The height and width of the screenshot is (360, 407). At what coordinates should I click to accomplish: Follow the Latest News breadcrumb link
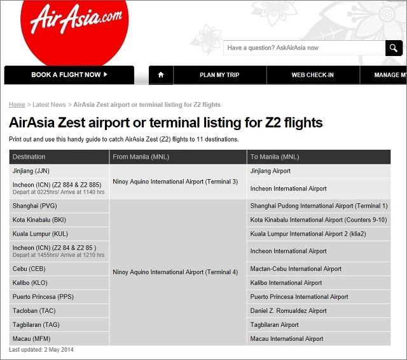(49, 104)
